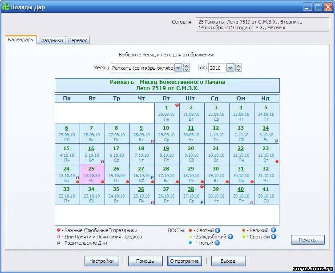Select day 5 cell dated 24.09.10
Viewport: 335px width, 273px height.
(266, 113)
